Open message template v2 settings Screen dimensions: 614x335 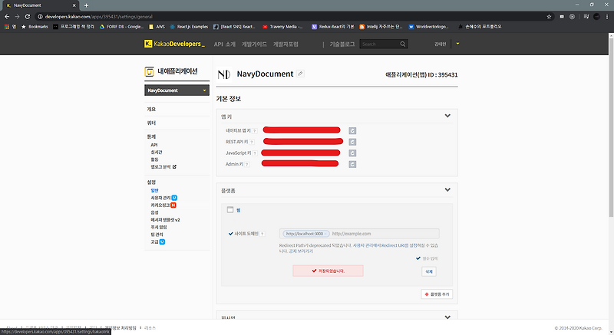point(165,220)
